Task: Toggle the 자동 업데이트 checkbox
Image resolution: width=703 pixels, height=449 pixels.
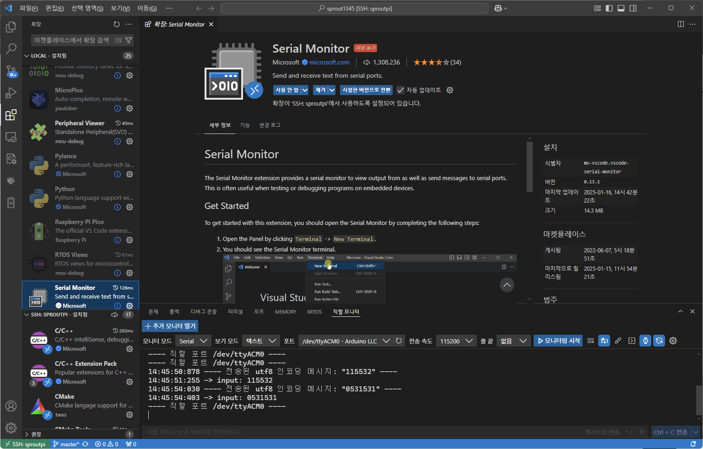Action: (400, 90)
